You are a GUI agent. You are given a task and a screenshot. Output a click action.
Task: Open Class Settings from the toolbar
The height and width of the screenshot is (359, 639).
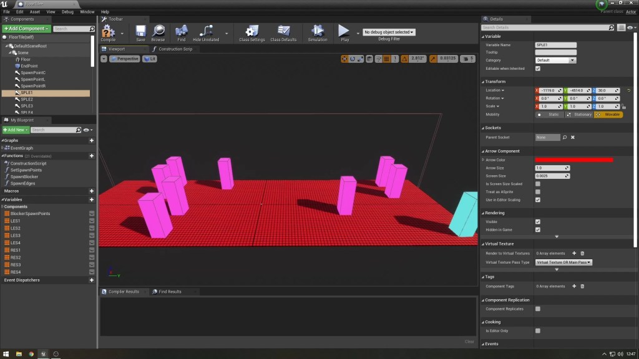pos(251,32)
